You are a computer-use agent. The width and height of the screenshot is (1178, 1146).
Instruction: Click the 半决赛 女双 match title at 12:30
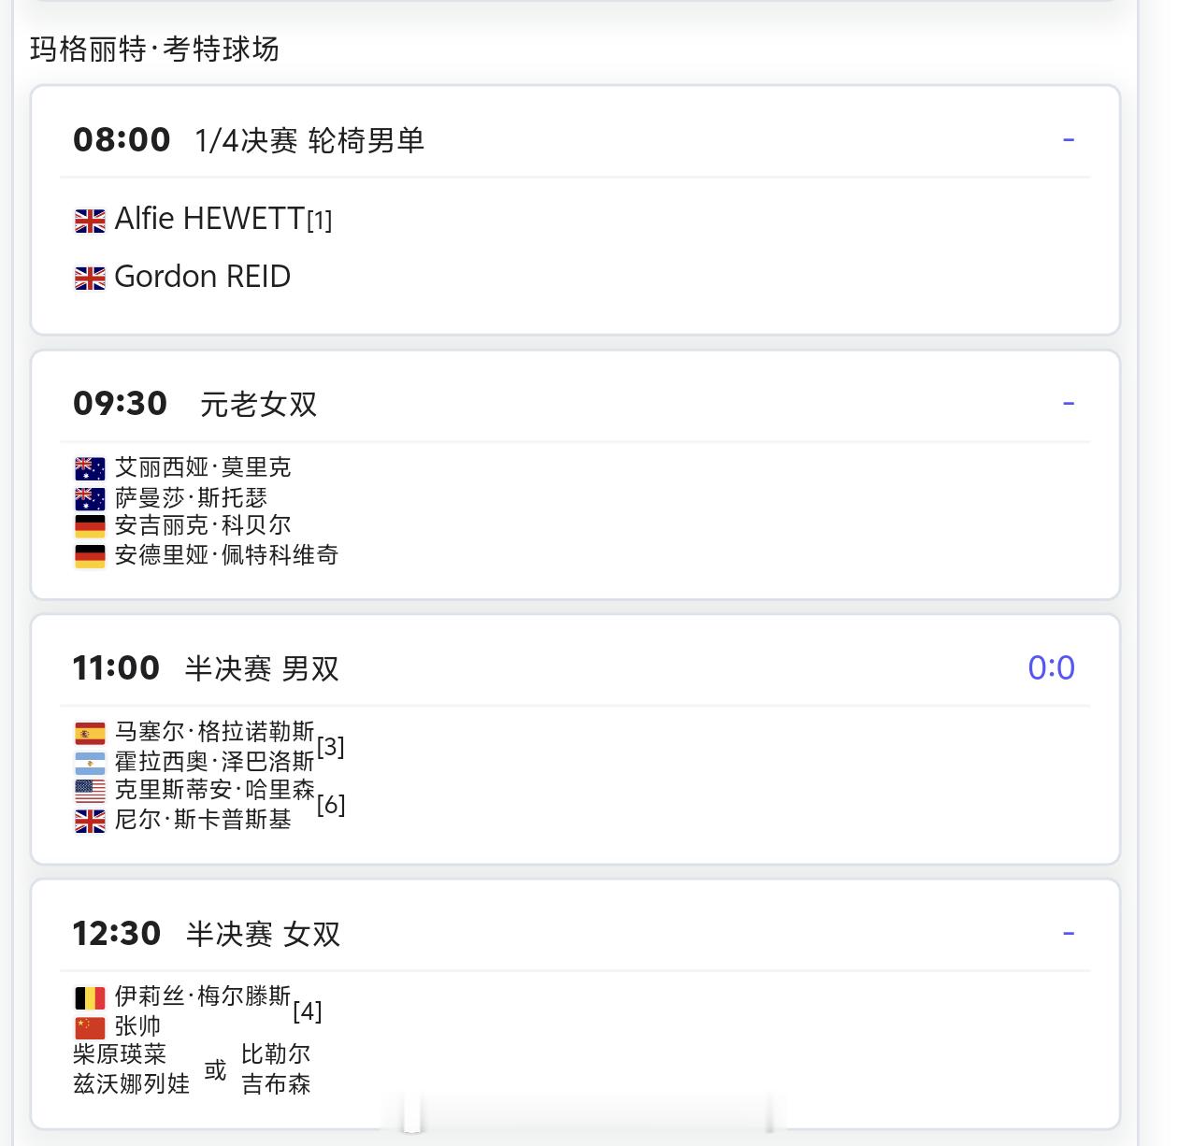pyautogui.click(x=263, y=934)
